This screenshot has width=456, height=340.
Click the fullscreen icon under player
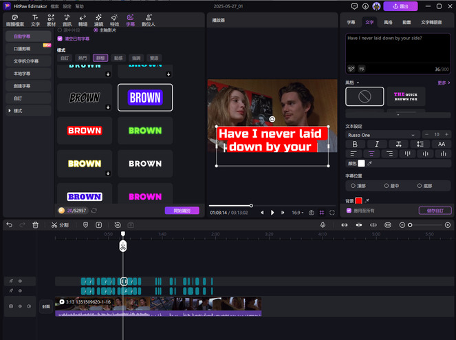click(x=332, y=213)
